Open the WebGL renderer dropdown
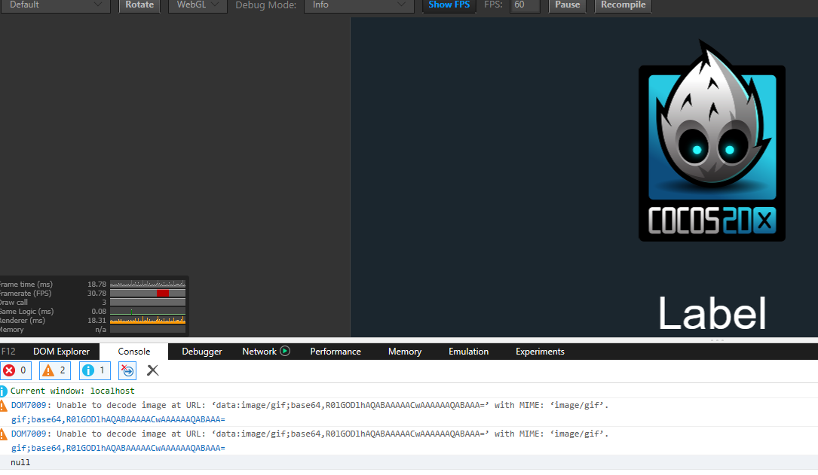This screenshot has height=475, width=818. click(x=198, y=5)
